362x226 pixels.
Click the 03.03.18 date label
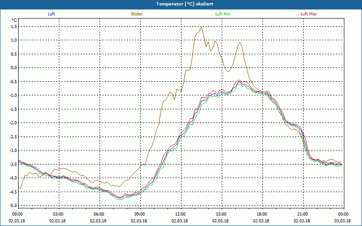click(x=343, y=221)
